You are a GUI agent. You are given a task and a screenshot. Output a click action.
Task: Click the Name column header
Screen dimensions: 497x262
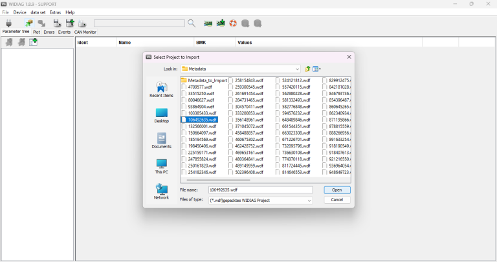155,43
